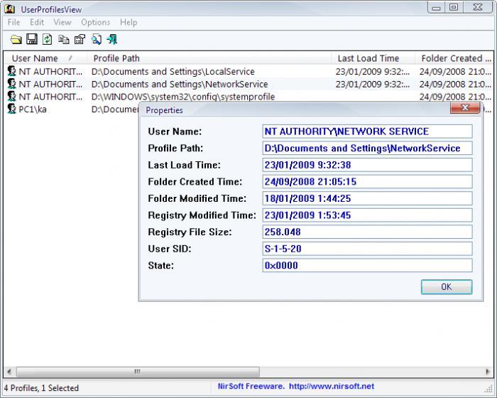Click user icon of LocalService profile row
The image size is (497, 398).
point(12,71)
